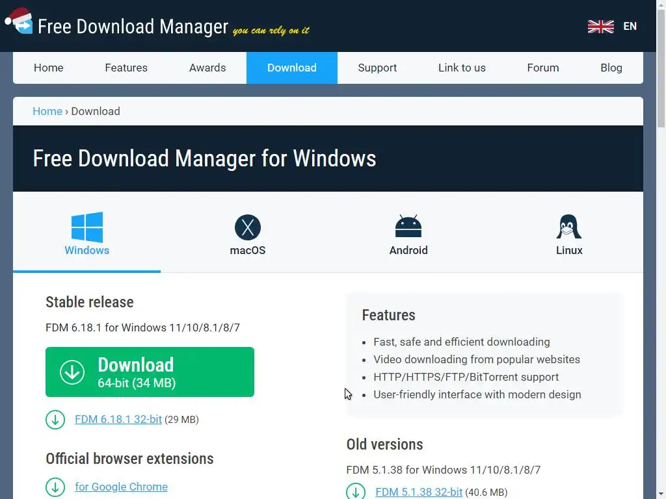Open the Awards navigation tab

pyautogui.click(x=207, y=68)
